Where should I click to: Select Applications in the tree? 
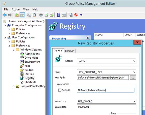(32, 54)
